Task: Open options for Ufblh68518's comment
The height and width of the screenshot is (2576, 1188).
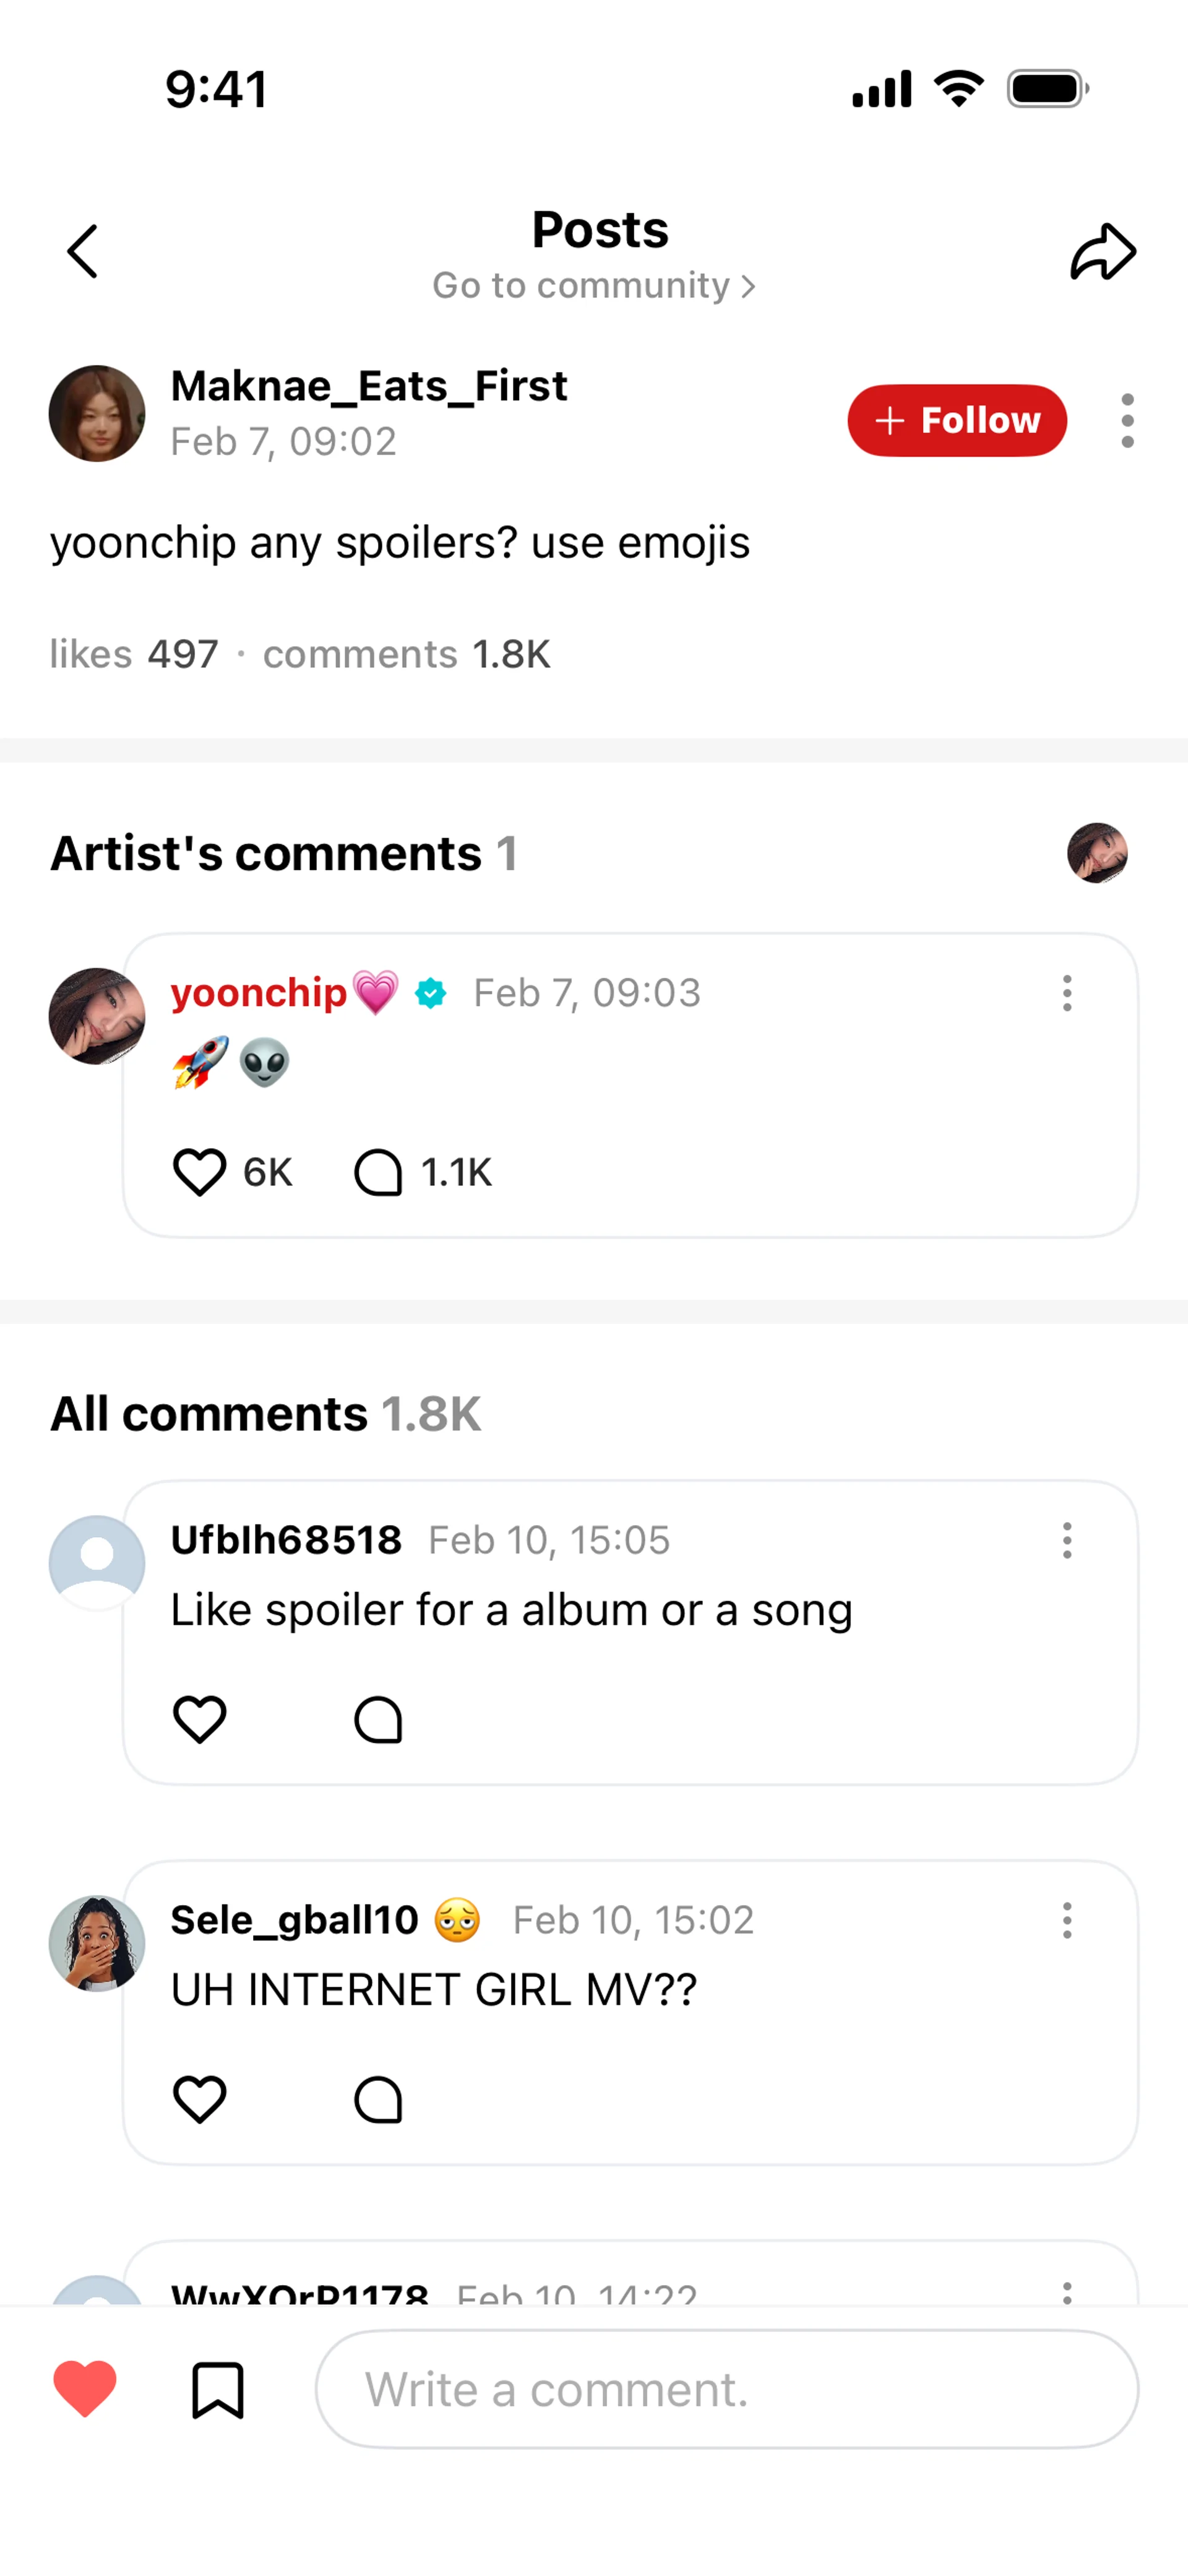Action: [x=1067, y=1541]
